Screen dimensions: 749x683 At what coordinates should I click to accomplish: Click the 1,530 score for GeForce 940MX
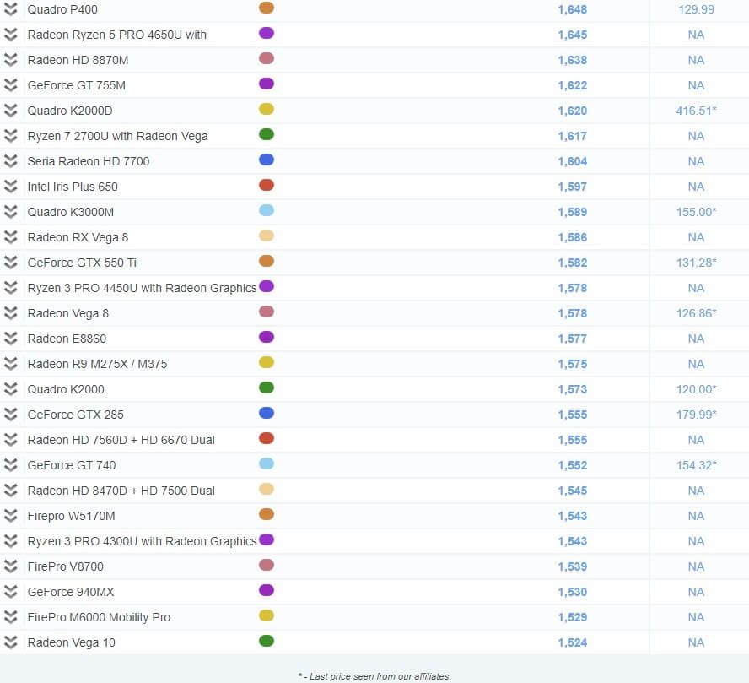coord(572,592)
